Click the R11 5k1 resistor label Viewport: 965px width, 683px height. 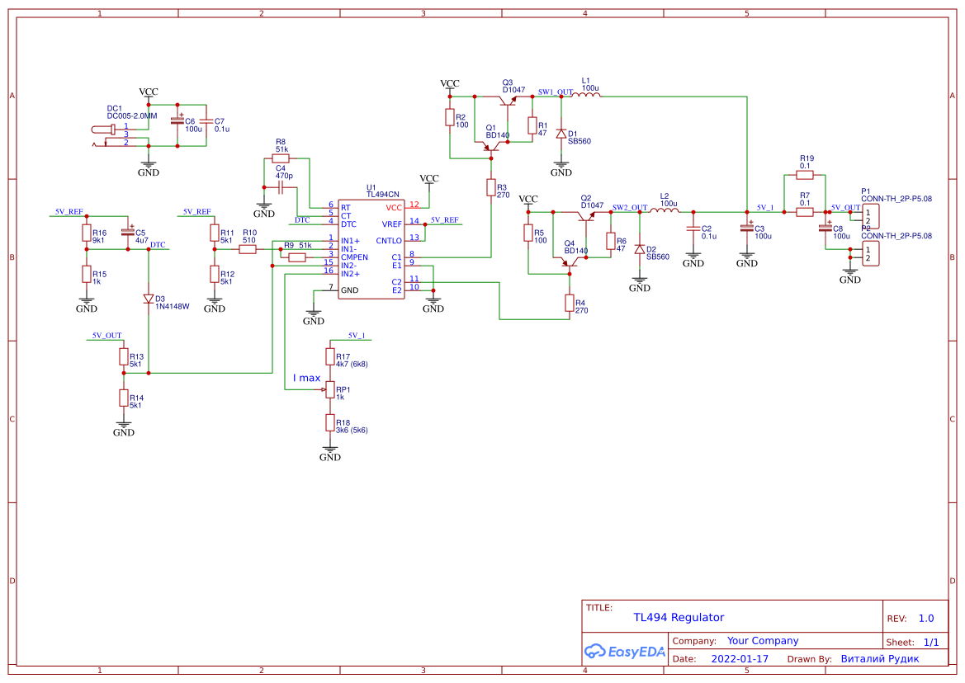coord(227,237)
